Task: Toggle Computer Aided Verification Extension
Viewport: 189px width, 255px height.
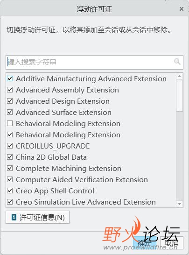Action: tap(10, 180)
